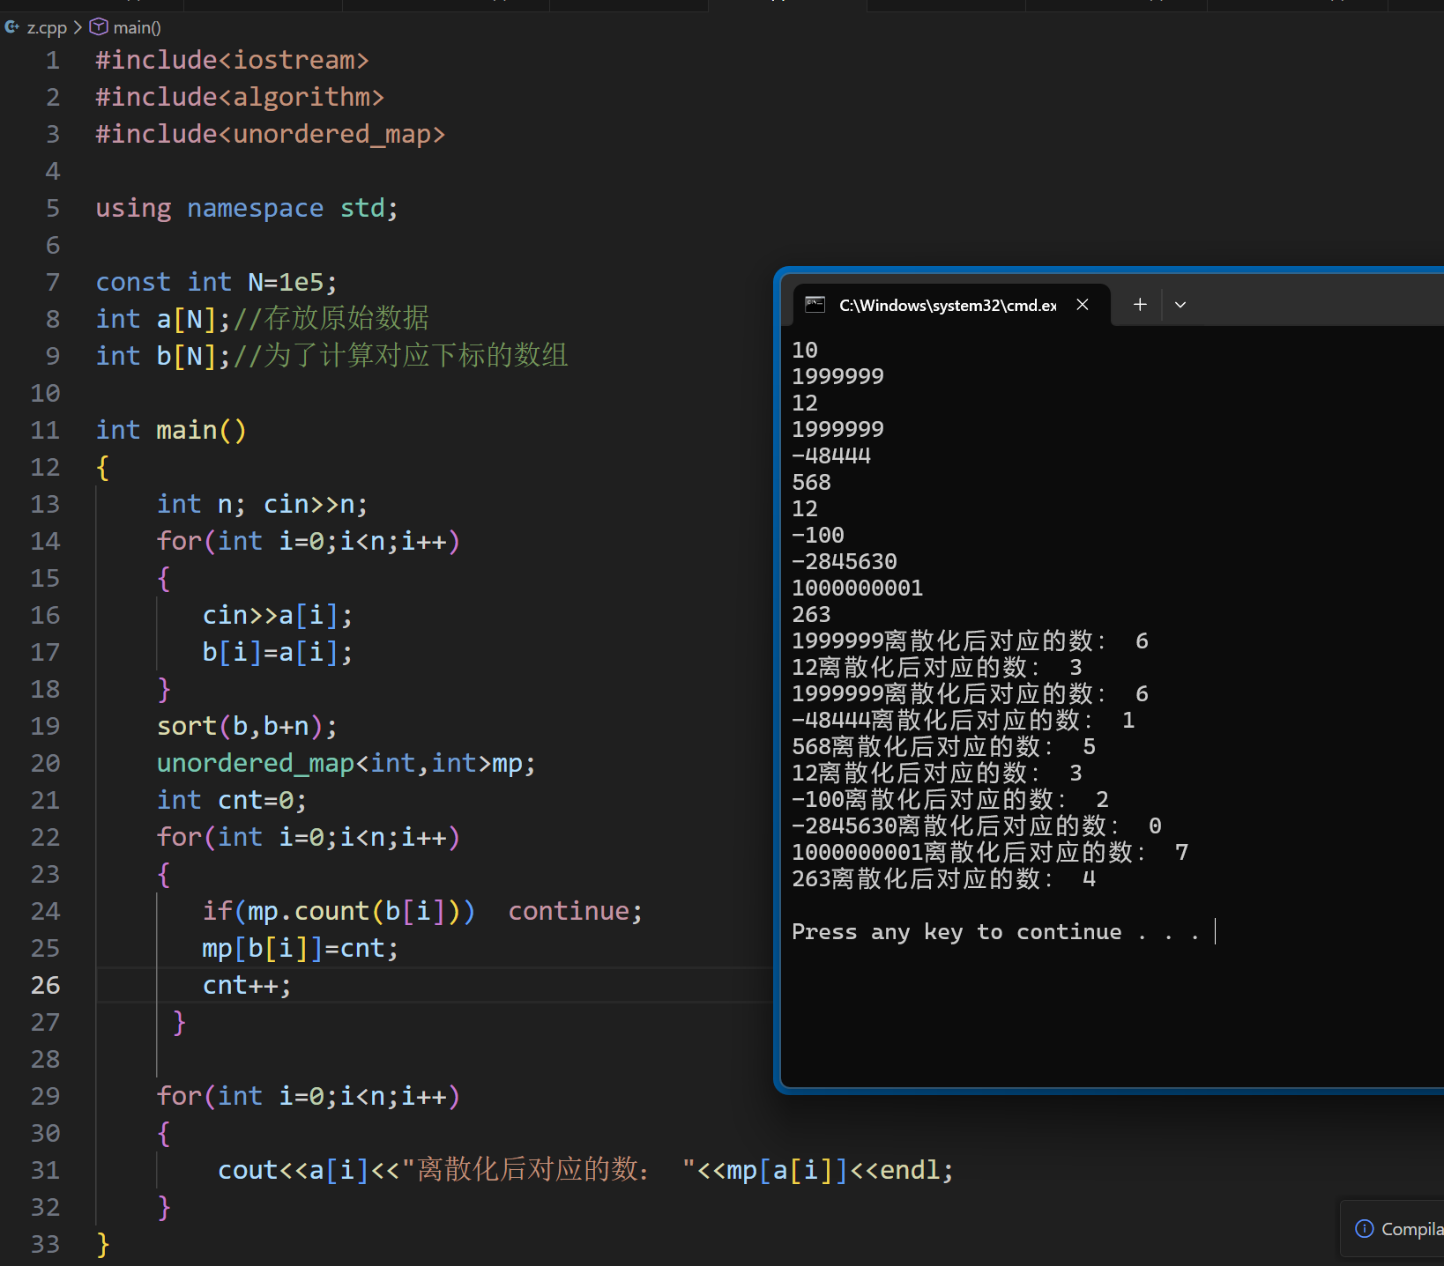Click 'sort(b,b+n);' statement
Screen dimensions: 1444x1266
point(248,726)
